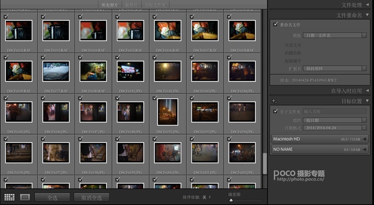Open the 日期格式 dropdown showing 2014/2014-04-24
Image resolution: width=374 pixels, height=205 pixels.
[334, 128]
